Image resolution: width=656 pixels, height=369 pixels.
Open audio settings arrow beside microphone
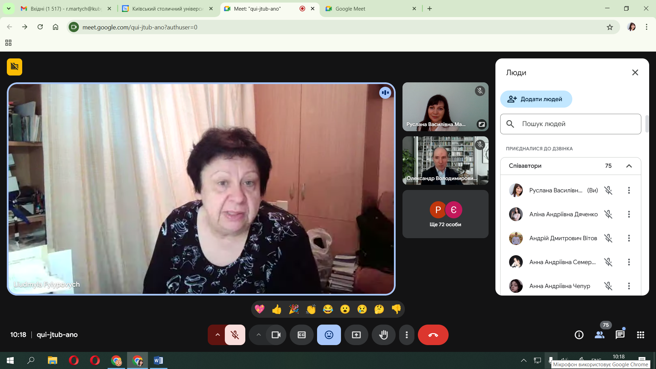[217, 335]
